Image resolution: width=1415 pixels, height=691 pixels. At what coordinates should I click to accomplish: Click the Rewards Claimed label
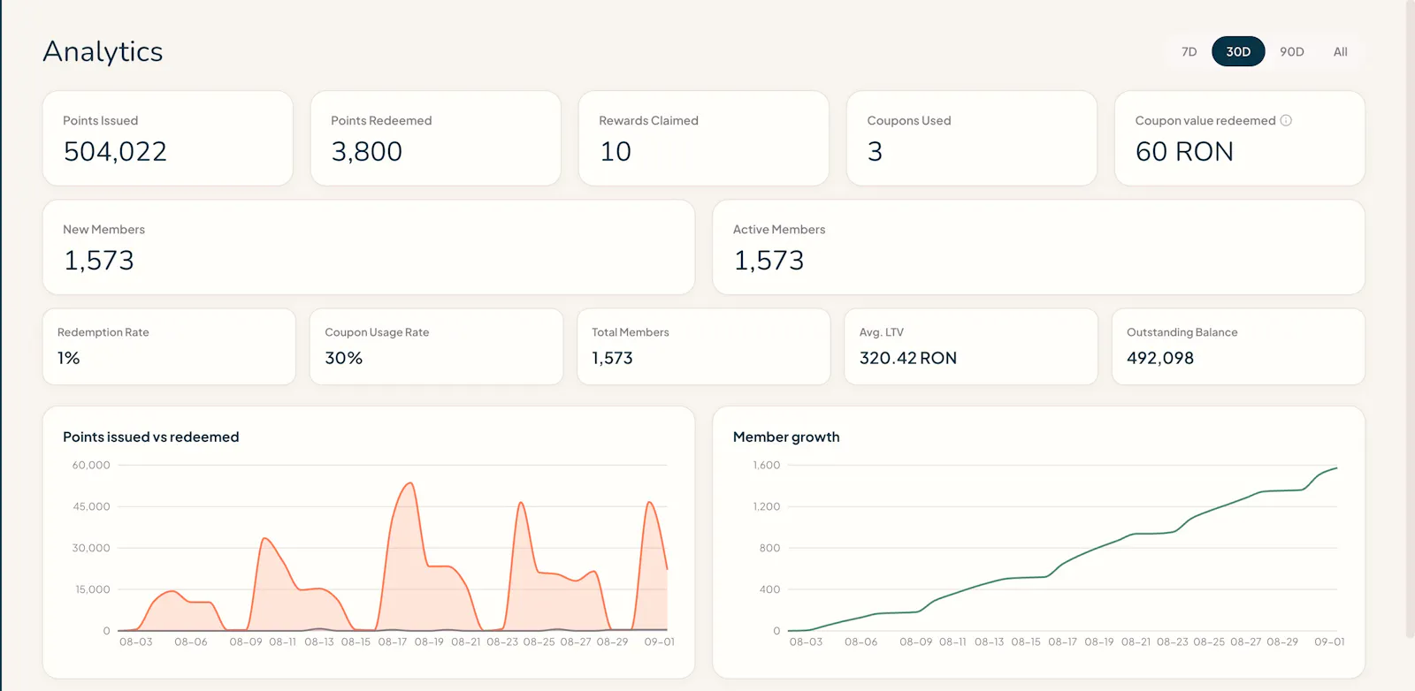tap(648, 120)
